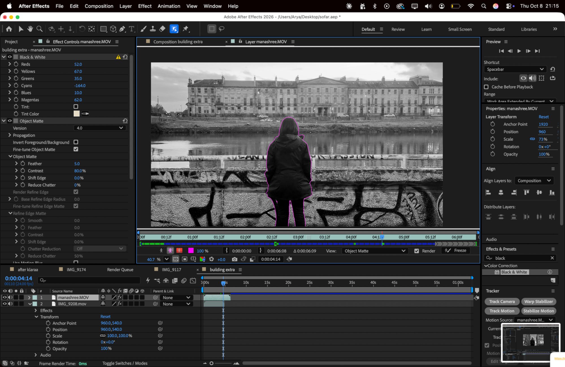Select the Puppet Pin tool
565x367 pixels.
[186, 29]
